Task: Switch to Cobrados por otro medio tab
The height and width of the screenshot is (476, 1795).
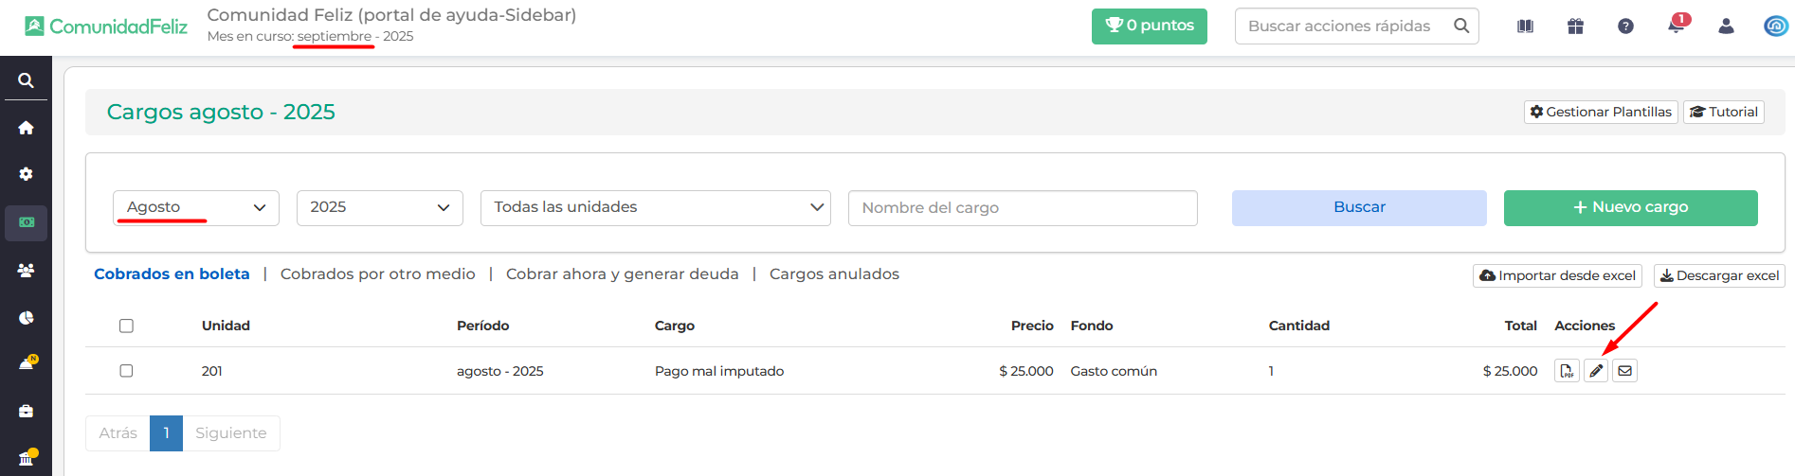Action: click(x=378, y=273)
